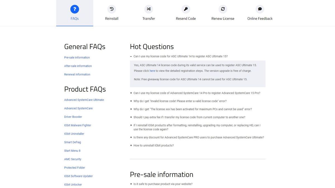Select Pre-sale information in the sidebar
The height and width of the screenshot is (188, 335).
coord(76,57)
